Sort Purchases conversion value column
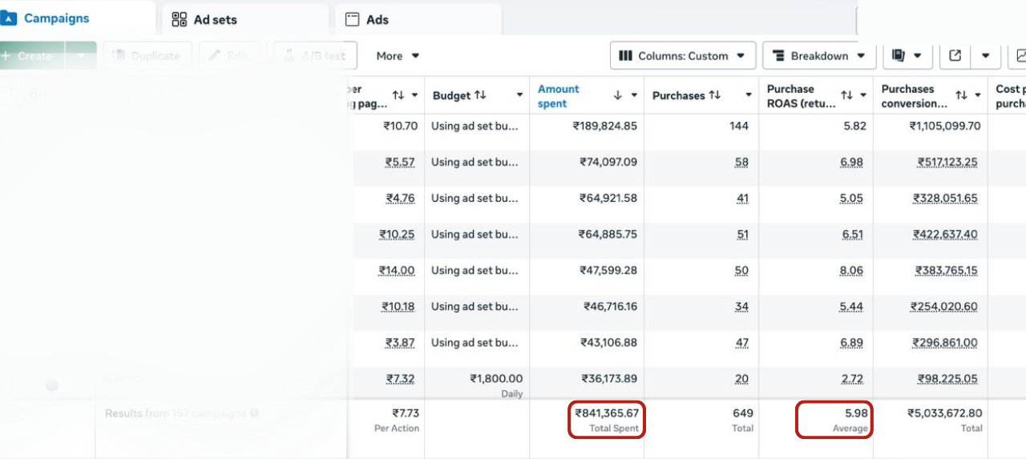This screenshot has height=459, width=1026. tap(961, 95)
